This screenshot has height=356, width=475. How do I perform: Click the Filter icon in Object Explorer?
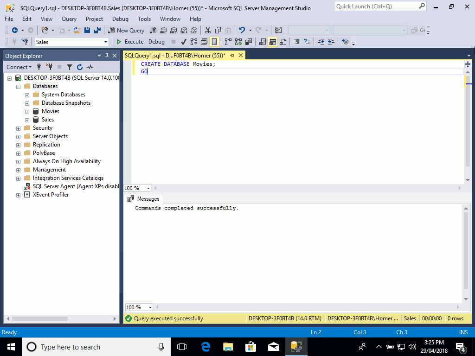pos(70,67)
